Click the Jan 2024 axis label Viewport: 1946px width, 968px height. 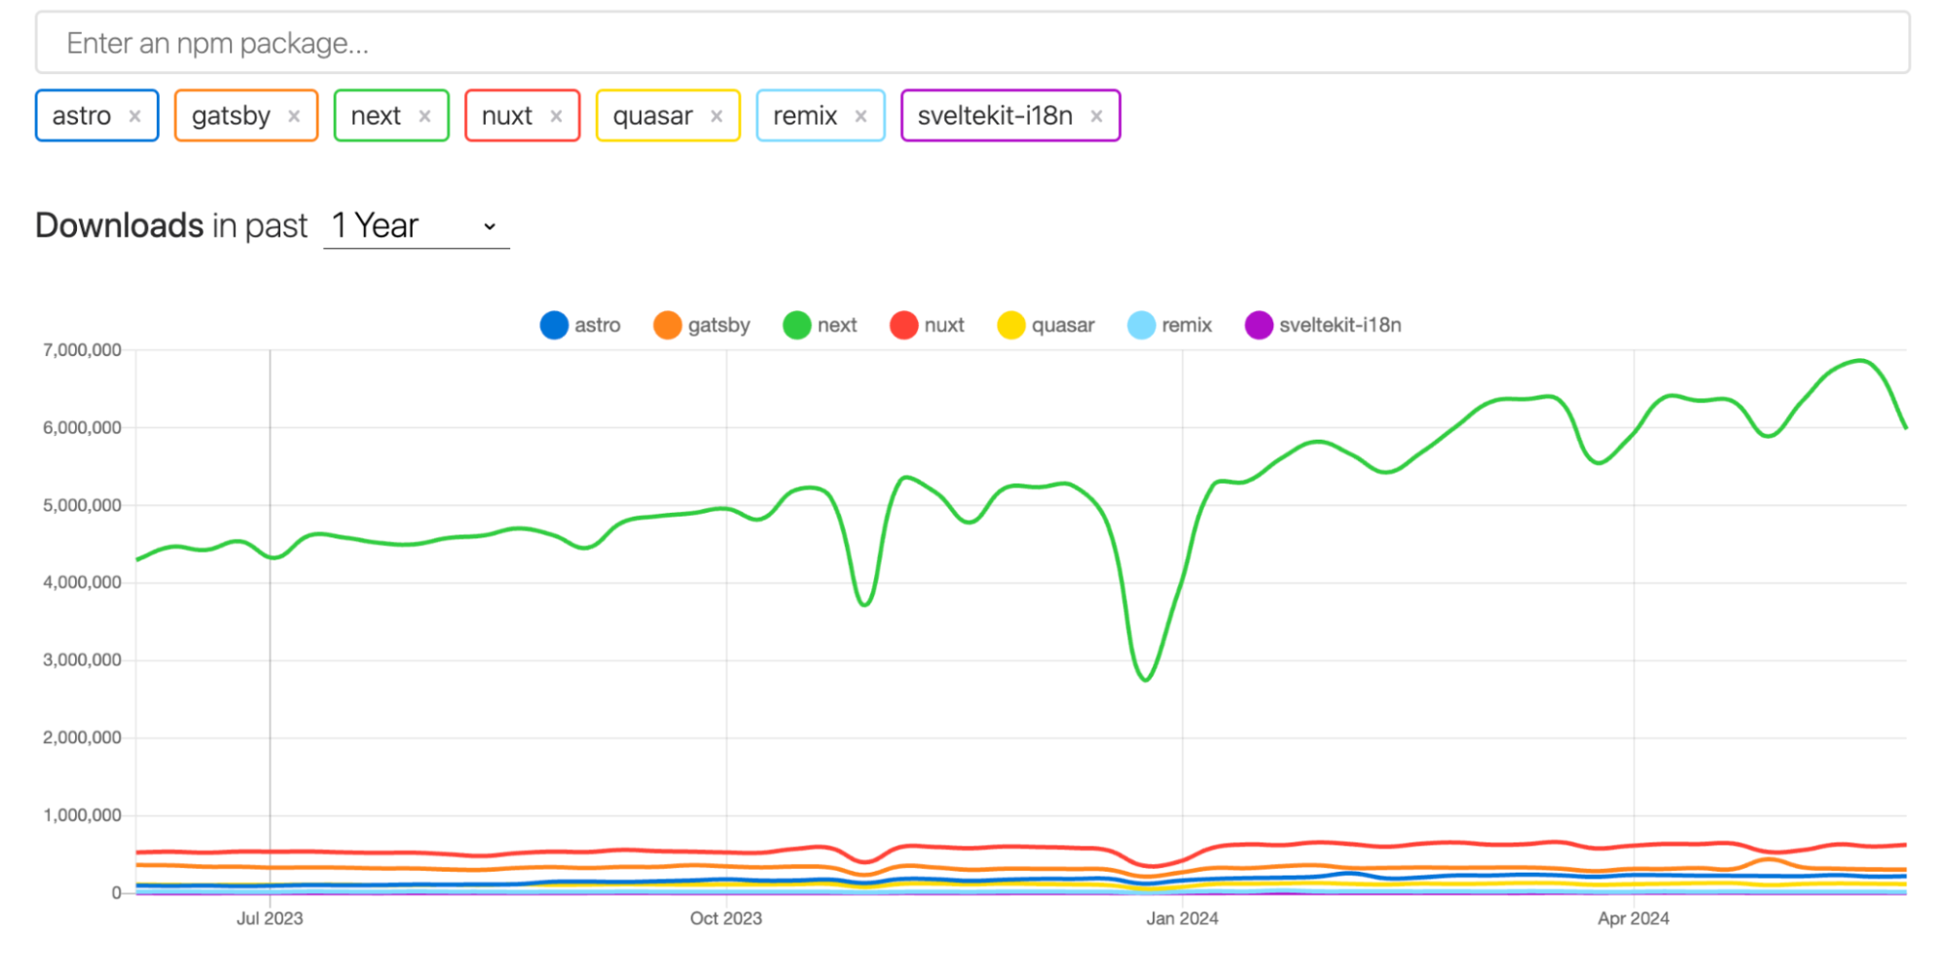tap(1182, 918)
